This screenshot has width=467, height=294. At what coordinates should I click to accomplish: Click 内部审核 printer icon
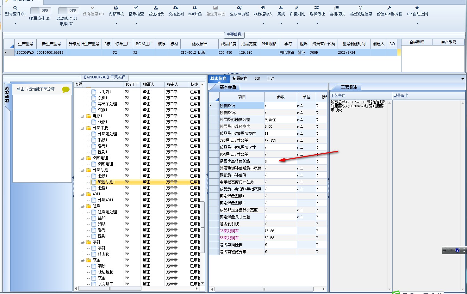tap(116, 8)
